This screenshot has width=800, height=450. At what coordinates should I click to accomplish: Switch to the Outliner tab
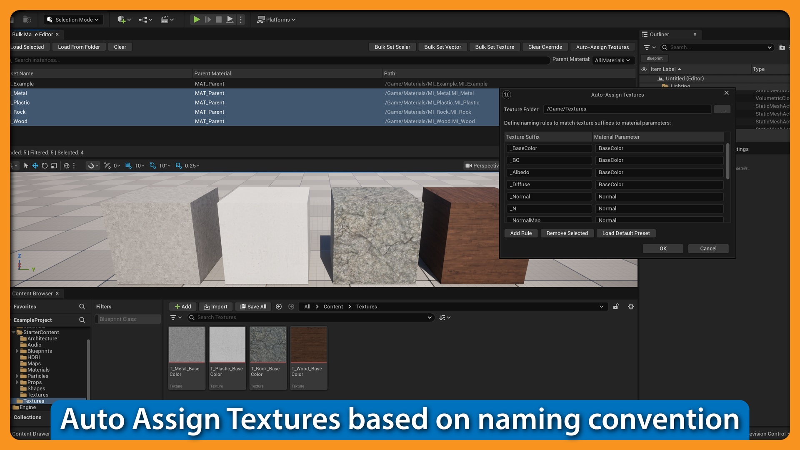[x=659, y=35]
